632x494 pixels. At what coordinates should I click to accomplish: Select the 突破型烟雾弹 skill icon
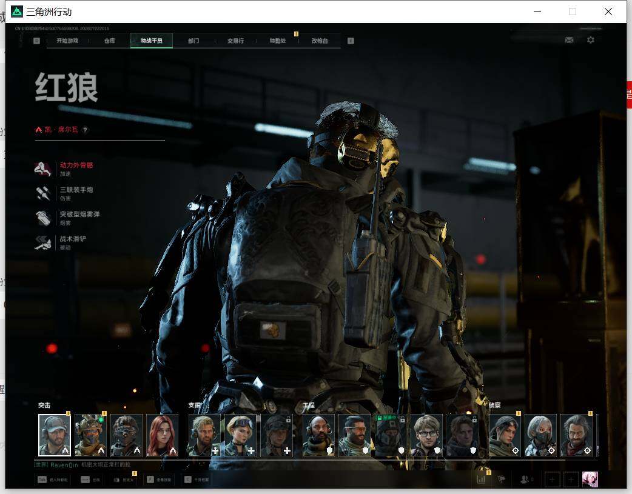42,218
